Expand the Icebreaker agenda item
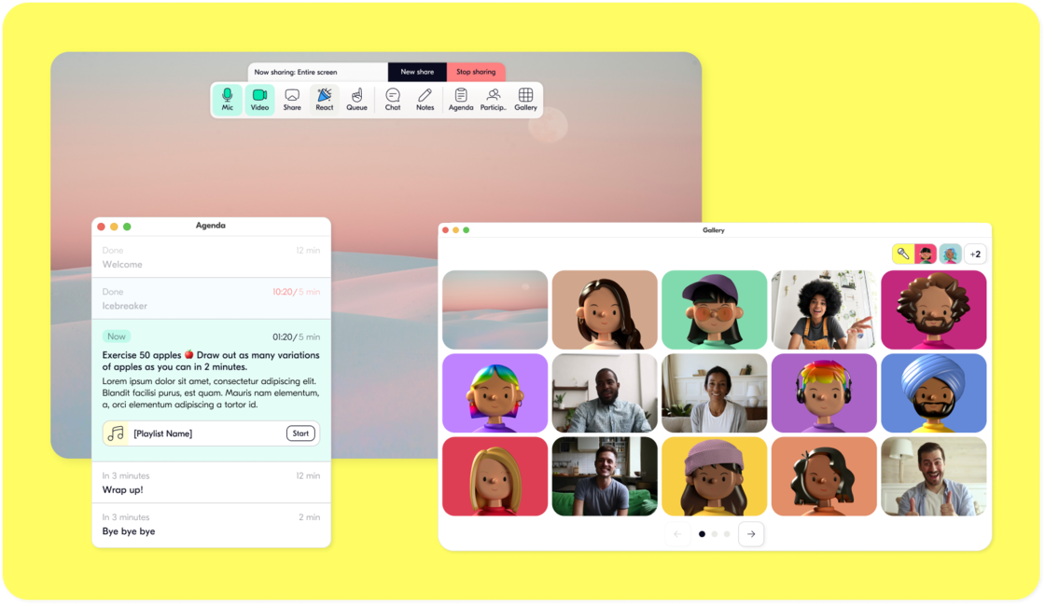 tap(211, 298)
